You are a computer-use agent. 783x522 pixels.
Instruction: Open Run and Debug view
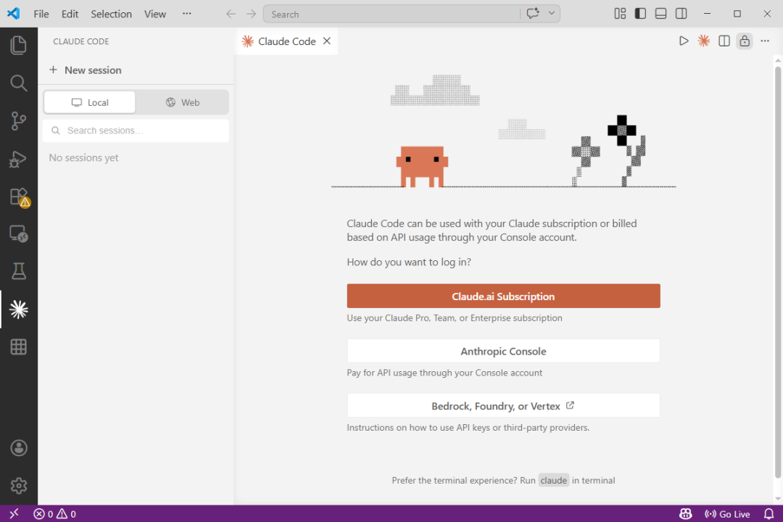point(18,159)
